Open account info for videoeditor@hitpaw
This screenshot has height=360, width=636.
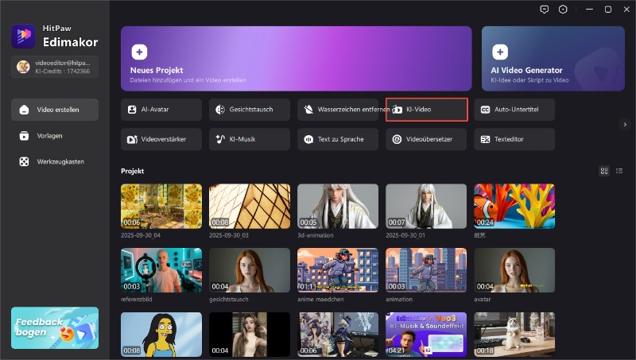(x=55, y=67)
